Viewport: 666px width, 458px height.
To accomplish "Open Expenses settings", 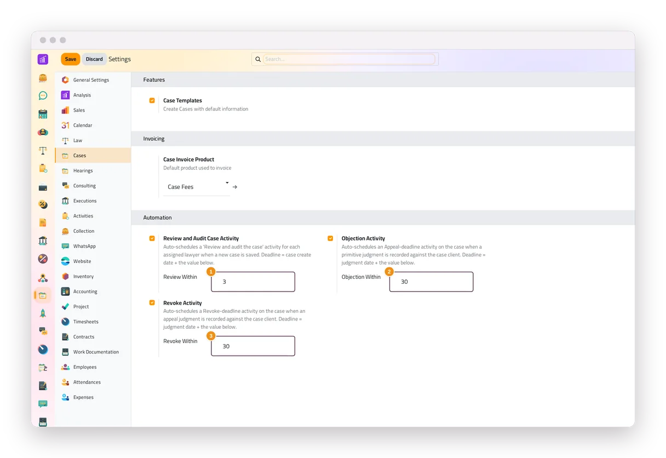I will (x=93, y=397).
